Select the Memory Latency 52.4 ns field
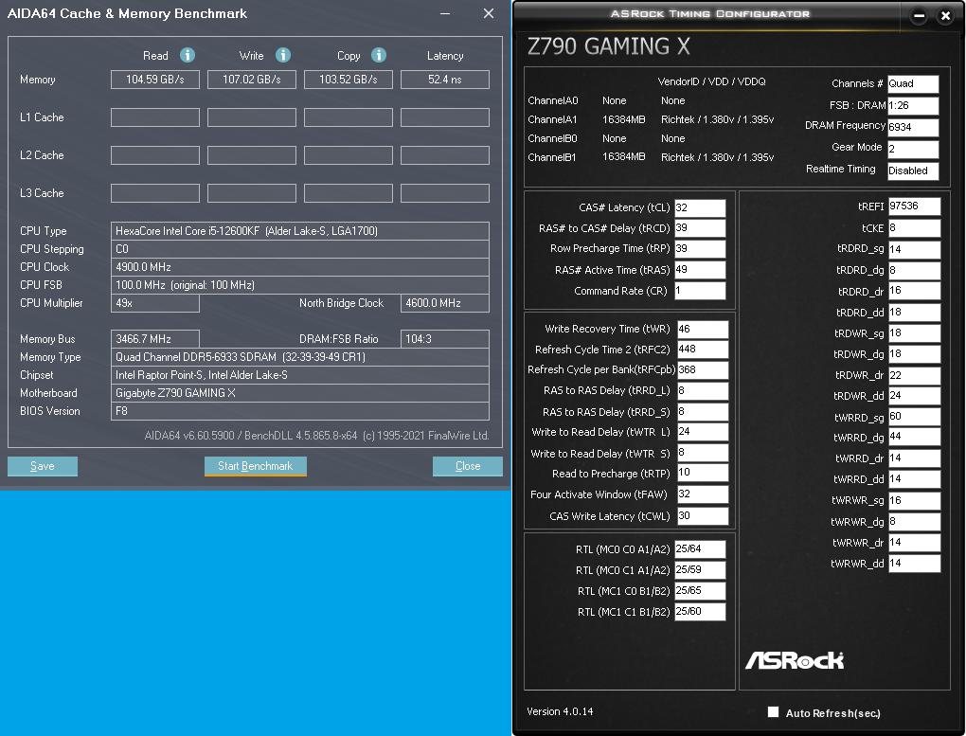The image size is (966, 736). point(445,80)
